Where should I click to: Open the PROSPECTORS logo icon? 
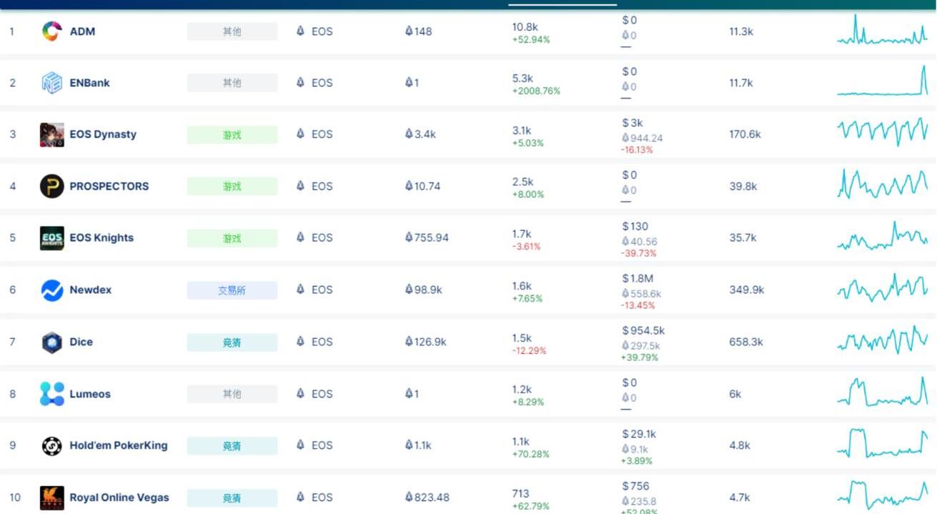(x=52, y=186)
